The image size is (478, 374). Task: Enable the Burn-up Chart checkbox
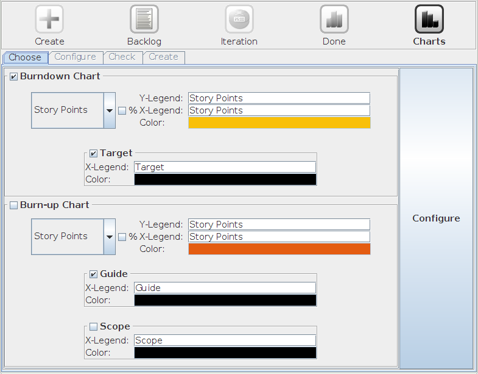tap(13, 205)
